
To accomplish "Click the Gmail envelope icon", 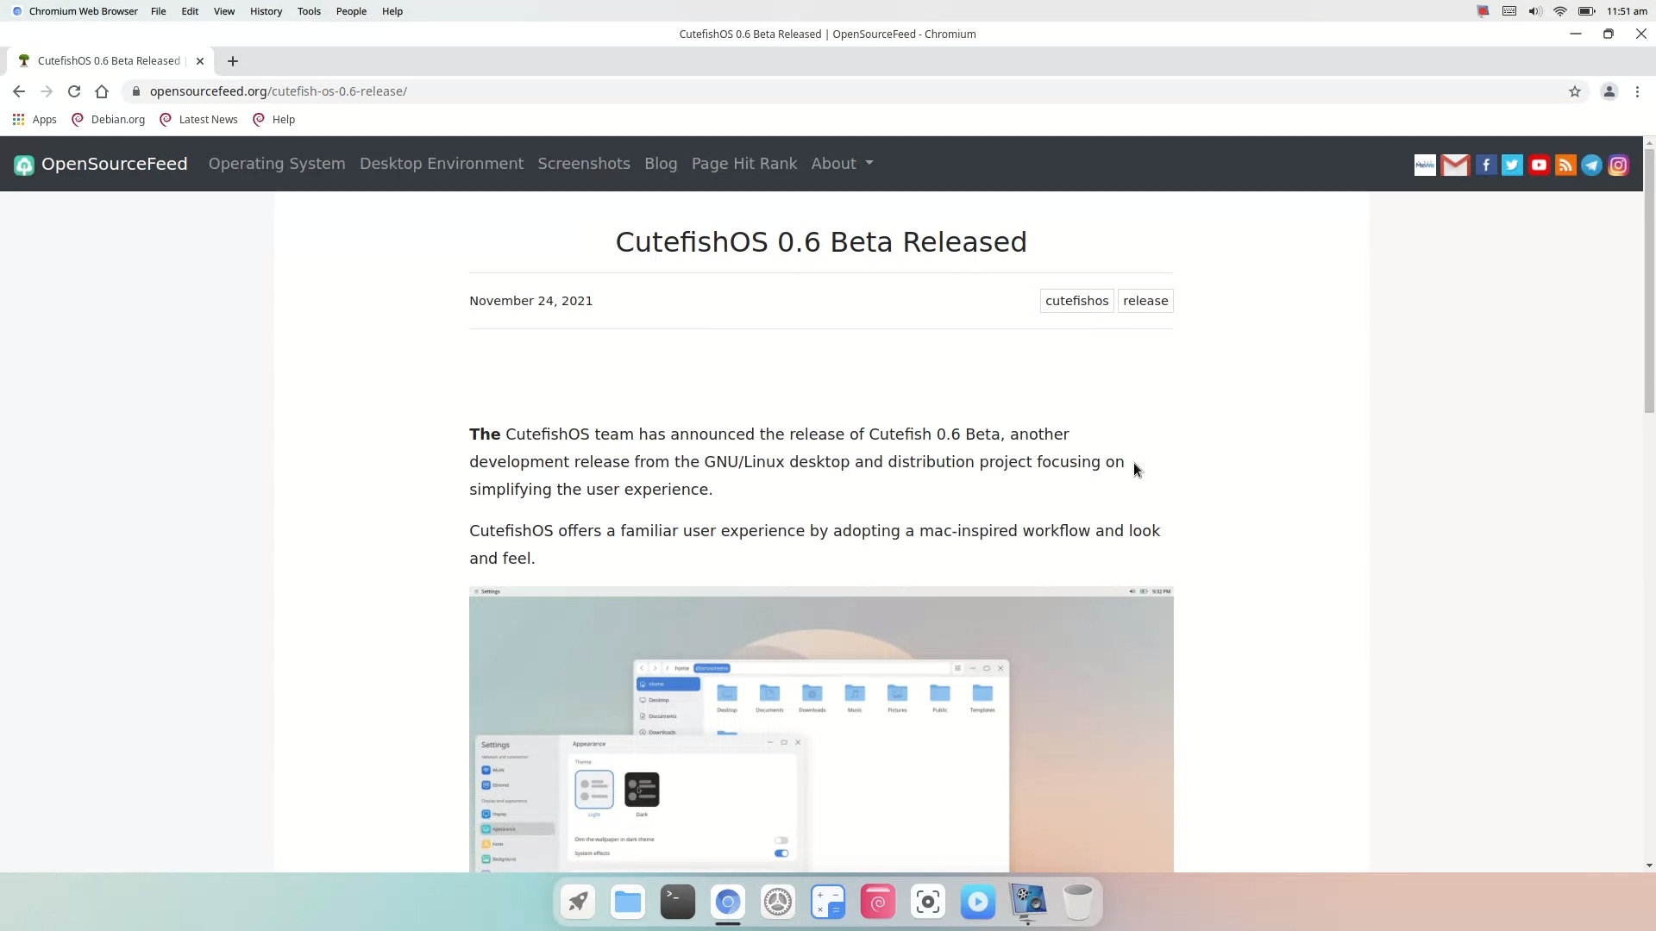I will point(1455,165).
